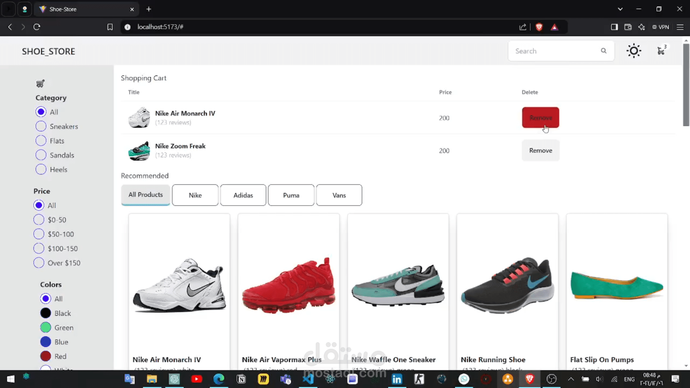Click the Brave Shields lion icon
This screenshot has height=388, width=690.
point(539,27)
